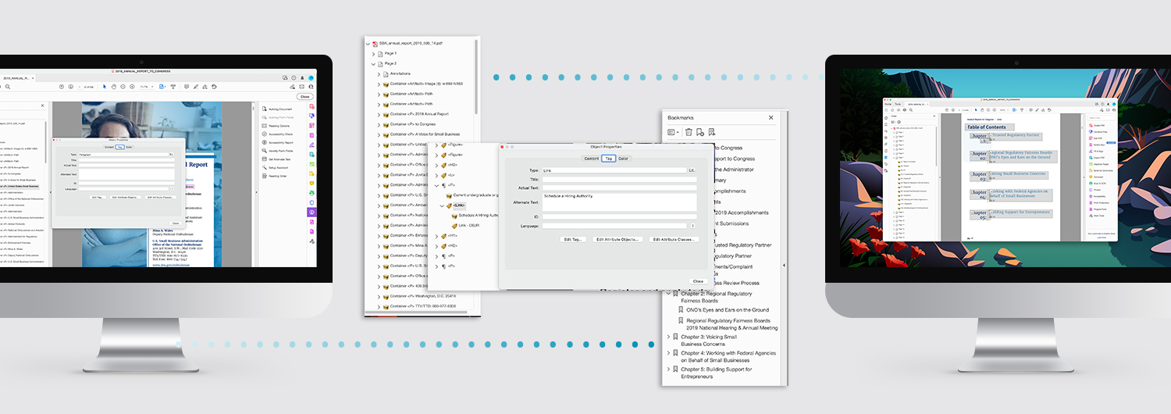Click Export PDF tool on right monitor
Screen dimensions: 1171x414
tap(1097, 157)
